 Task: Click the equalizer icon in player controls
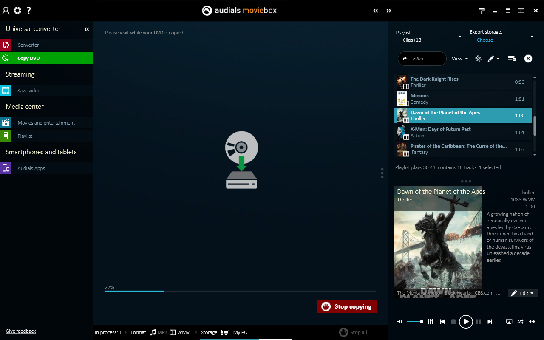pos(431,322)
